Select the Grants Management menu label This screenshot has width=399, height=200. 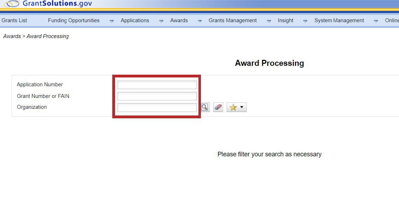[x=233, y=20]
